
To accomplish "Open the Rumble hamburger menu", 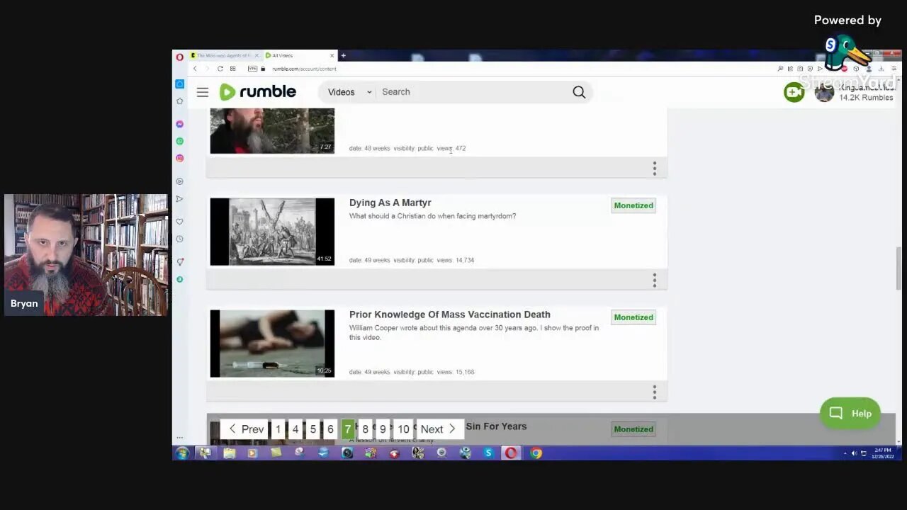I will (x=203, y=92).
